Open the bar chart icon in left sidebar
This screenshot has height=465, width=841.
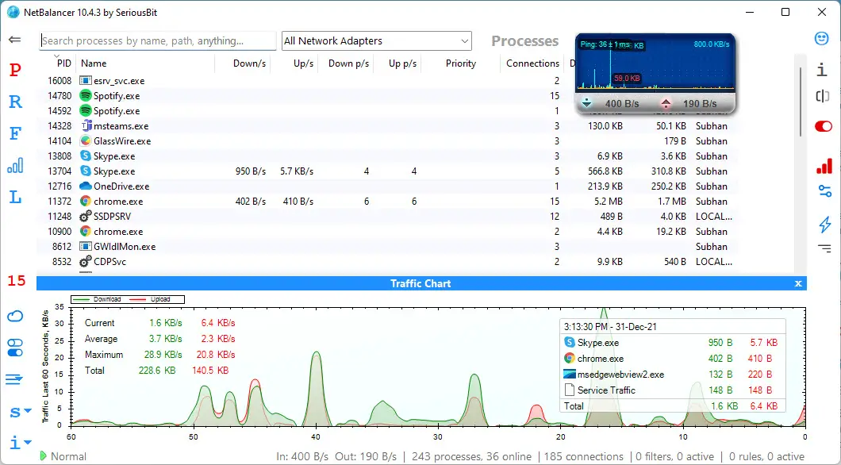(x=15, y=165)
